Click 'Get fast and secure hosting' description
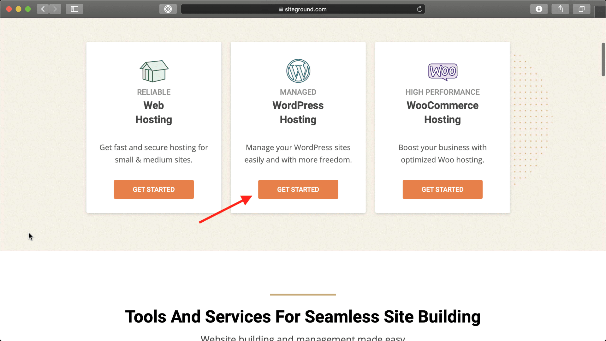606x341 pixels. pyautogui.click(x=154, y=153)
